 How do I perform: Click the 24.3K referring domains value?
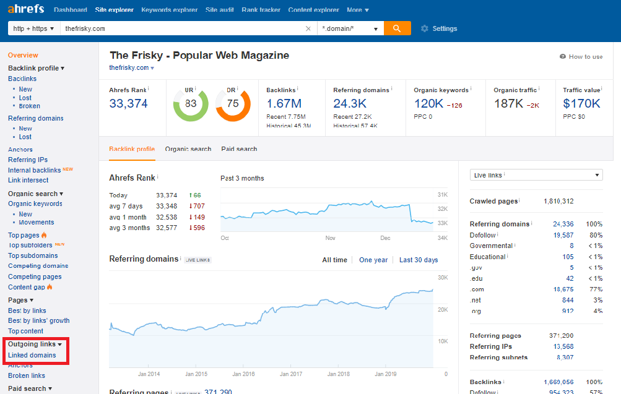point(350,104)
